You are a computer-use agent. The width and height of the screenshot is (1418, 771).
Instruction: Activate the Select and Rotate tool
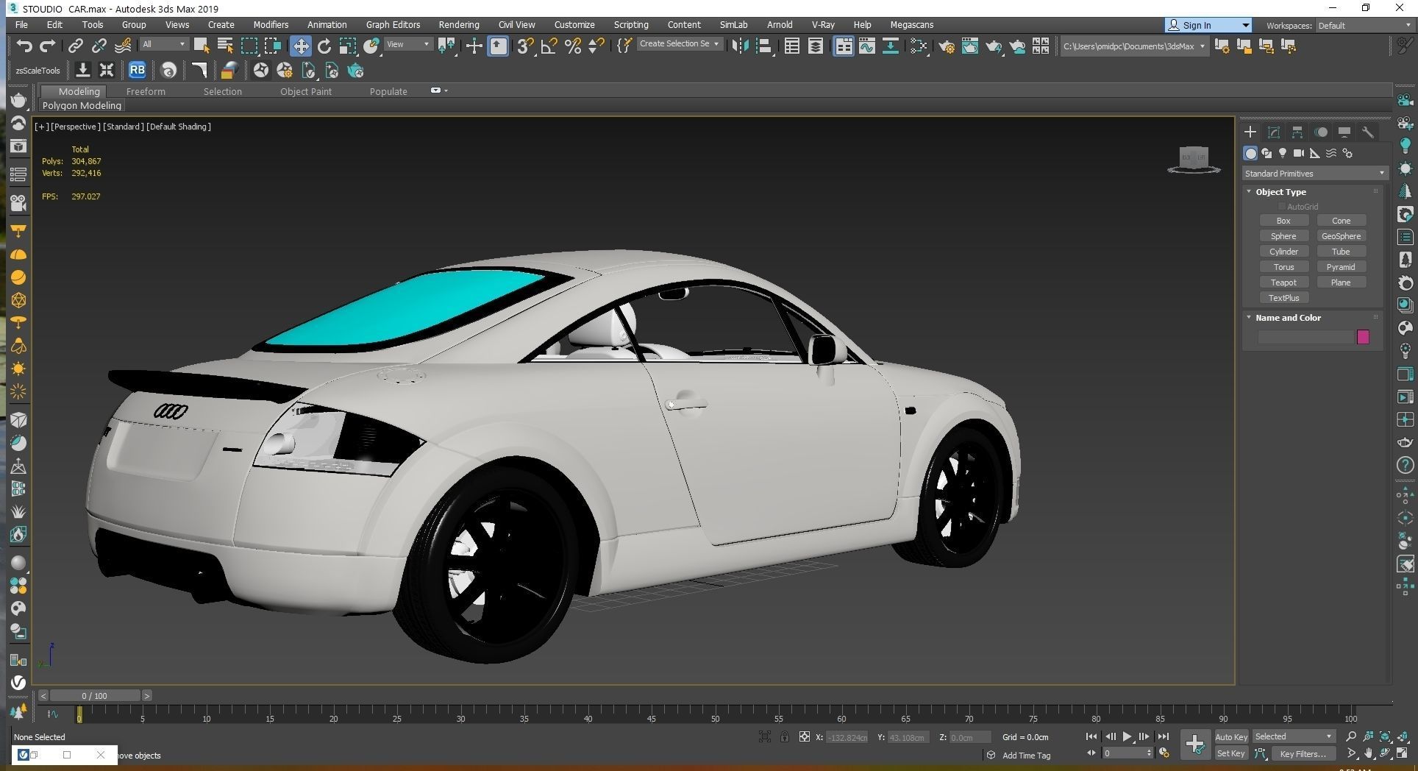click(x=324, y=46)
